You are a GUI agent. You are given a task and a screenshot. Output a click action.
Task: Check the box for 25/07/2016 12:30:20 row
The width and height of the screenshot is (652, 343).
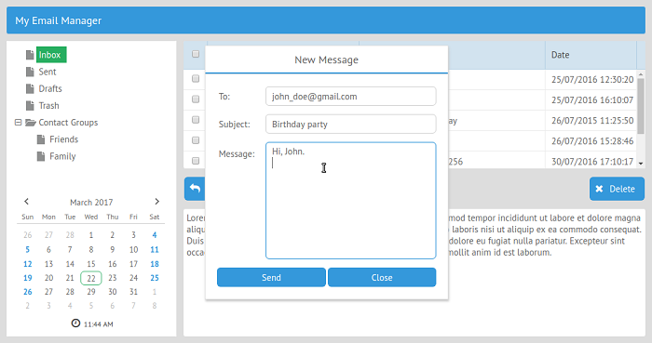click(196, 78)
